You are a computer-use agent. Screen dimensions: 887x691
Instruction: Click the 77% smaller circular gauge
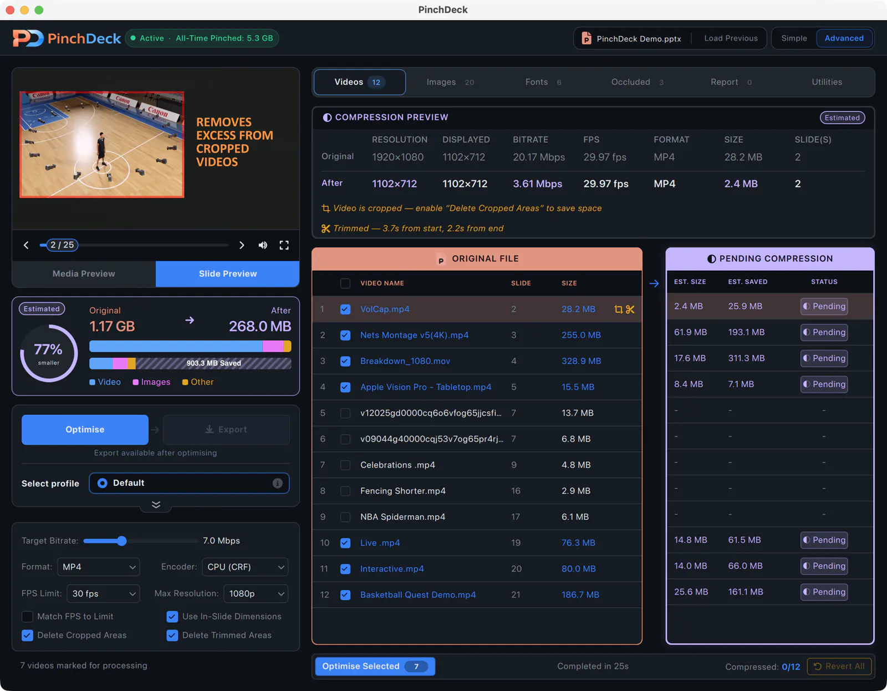point(49,353)
